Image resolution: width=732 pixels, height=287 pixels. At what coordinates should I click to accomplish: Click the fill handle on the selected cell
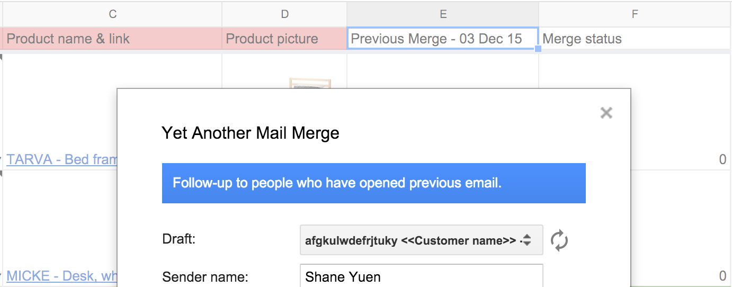tap(538, 49)
